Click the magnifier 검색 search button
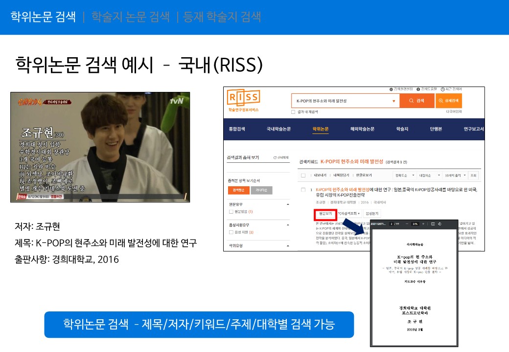 pos(417,101)
